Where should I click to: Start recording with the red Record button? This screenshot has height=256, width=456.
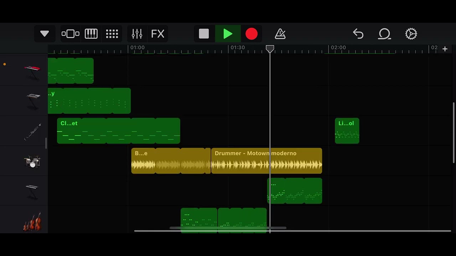tap(252, 34)
